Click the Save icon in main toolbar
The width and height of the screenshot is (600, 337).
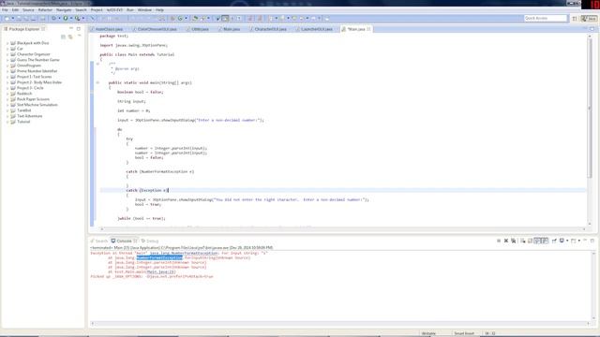point(19,19)
